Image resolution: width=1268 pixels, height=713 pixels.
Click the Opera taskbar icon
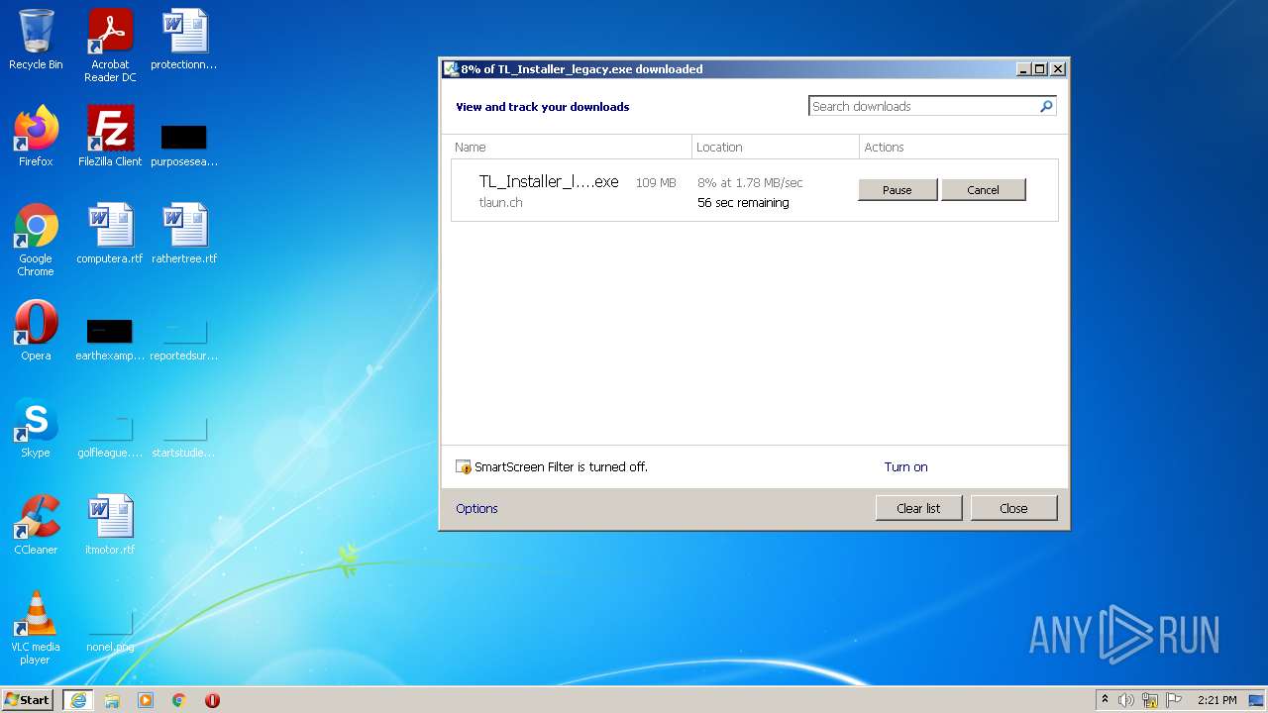point(212,700)
